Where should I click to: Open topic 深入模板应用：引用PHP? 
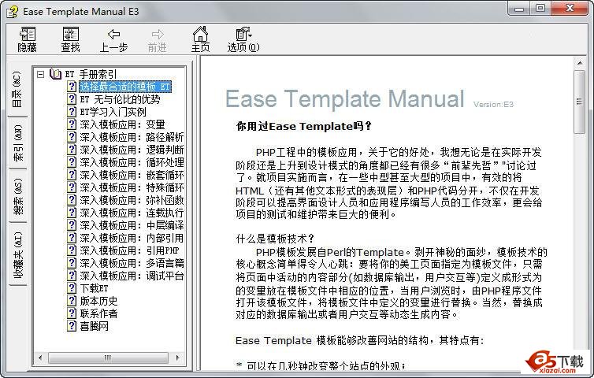click(x=129, y=250)
